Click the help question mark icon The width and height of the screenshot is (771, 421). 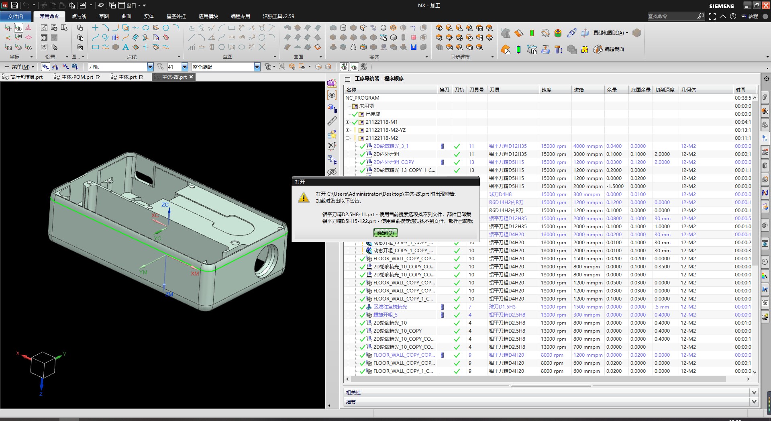pos(733,16)
